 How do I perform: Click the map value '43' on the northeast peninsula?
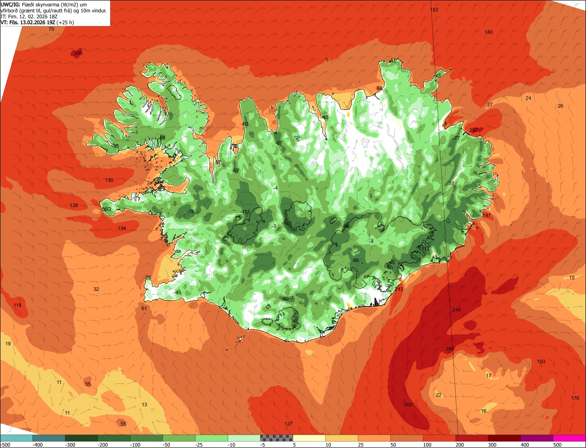(x=438, y=76)
